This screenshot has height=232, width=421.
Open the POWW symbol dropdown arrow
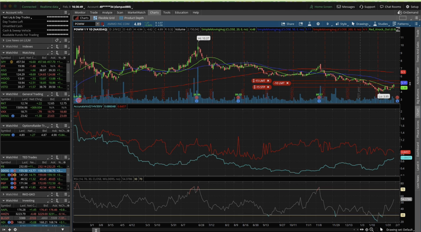pos(97,24)
